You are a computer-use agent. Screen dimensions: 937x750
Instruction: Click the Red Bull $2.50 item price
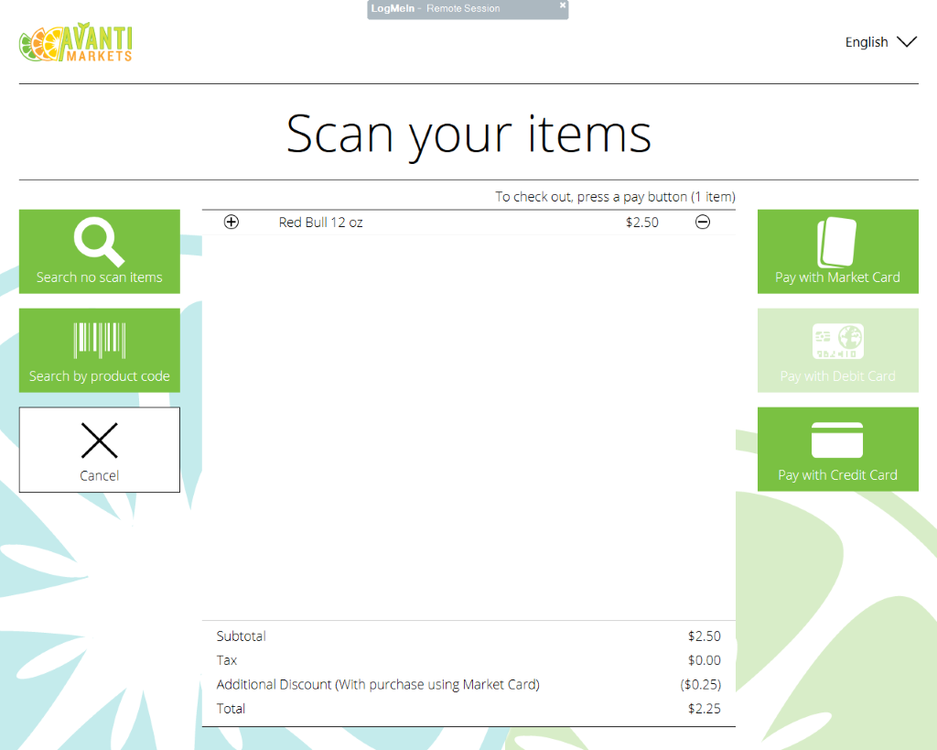(x=641, y=223)
